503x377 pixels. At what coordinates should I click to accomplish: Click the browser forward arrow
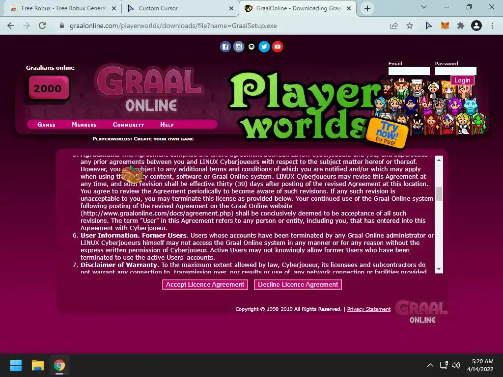click(x=27, y=26)
